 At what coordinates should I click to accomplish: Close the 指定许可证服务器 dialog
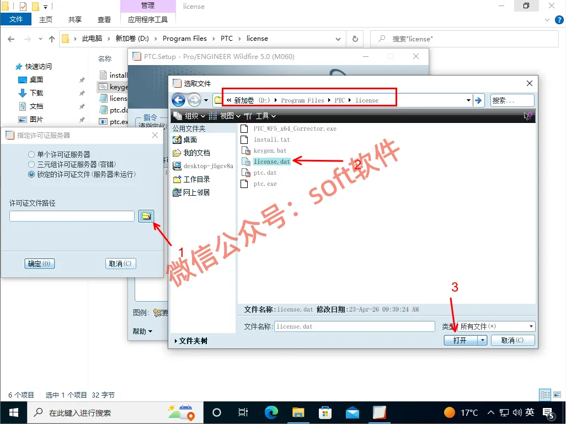(155, 135)
